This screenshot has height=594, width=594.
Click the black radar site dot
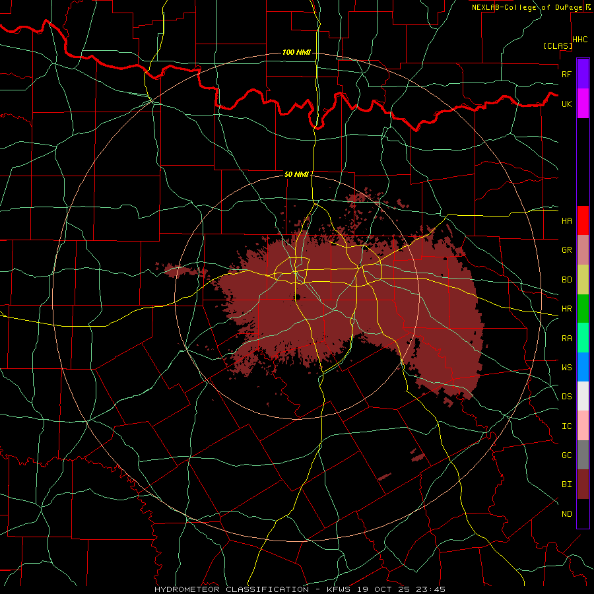(298, 296)
